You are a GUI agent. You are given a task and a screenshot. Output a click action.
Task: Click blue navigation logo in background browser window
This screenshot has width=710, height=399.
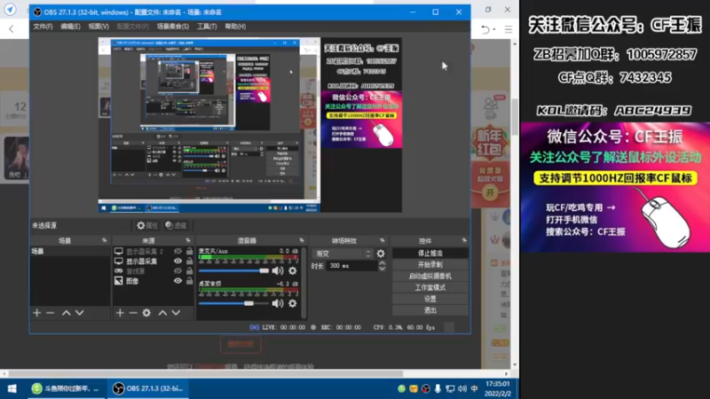click(10, 9)
